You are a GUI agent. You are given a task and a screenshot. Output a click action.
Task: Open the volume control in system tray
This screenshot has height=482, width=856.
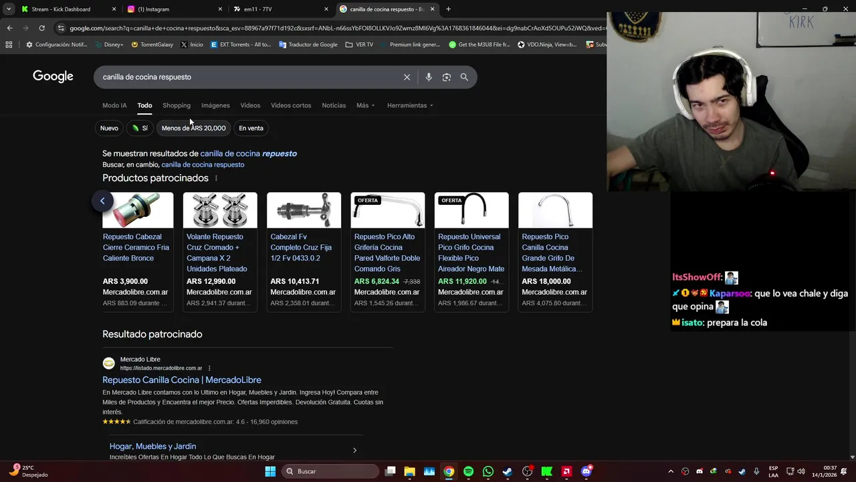801,471
